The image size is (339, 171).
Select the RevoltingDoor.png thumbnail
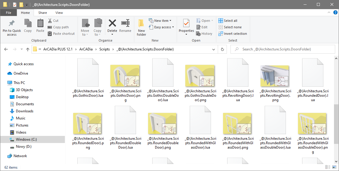point(275,76)
